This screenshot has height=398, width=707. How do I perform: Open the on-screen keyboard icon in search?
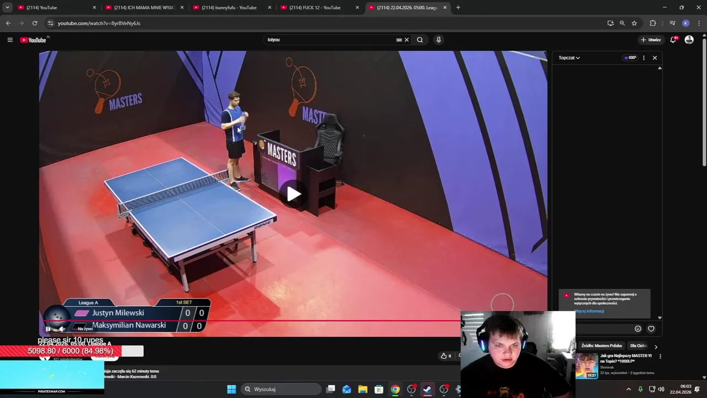pyautogui.click(x=399, y=40)
